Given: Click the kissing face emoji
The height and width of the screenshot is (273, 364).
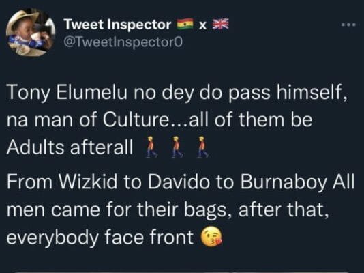Looking at the screenshot, I should 211,237.
